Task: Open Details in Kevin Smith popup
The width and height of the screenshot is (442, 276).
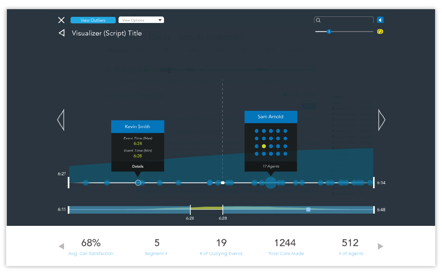Action: tap(138, 167)
